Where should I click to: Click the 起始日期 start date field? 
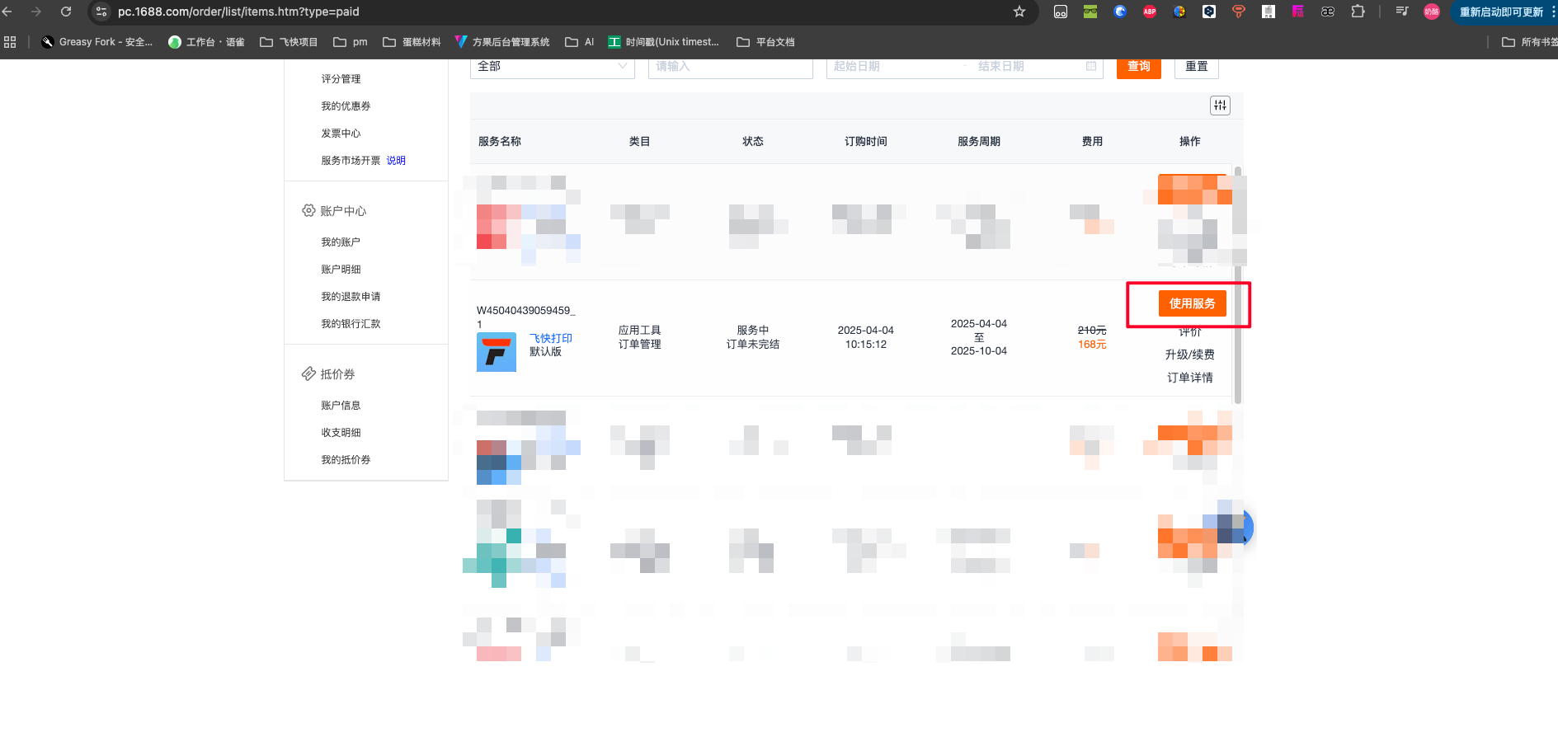(895, 67)
